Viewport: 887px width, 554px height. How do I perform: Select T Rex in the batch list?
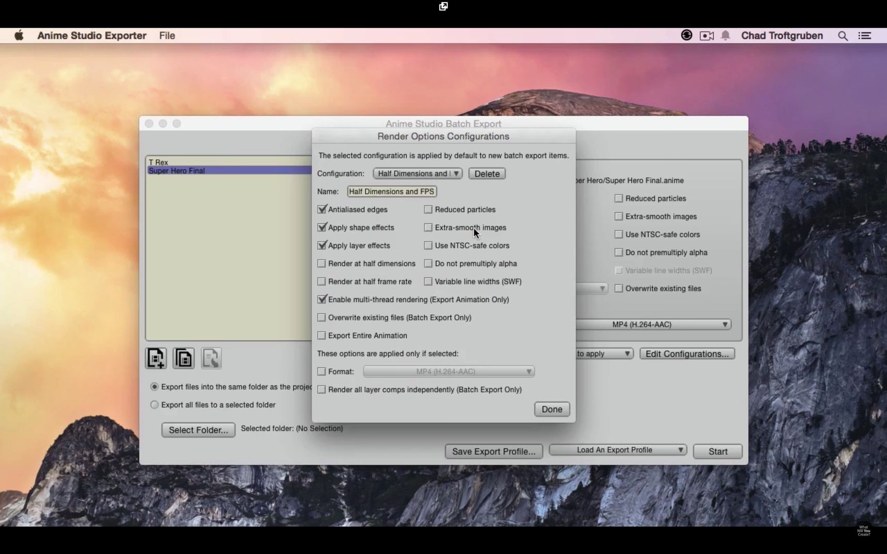[x=229, y=162]
